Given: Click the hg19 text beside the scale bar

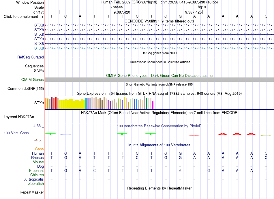Looking at the screenshot, I should [202, 7].
